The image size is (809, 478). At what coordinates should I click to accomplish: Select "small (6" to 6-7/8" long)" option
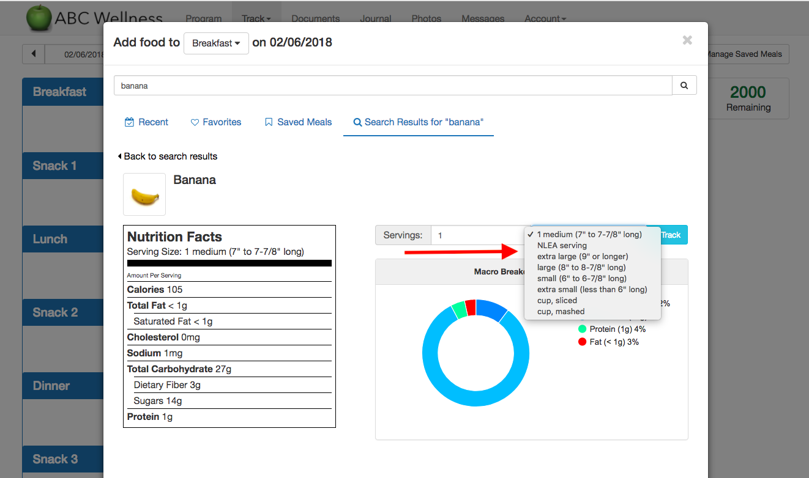(x=581, y=279)
